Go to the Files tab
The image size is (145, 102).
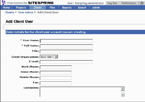52,7
